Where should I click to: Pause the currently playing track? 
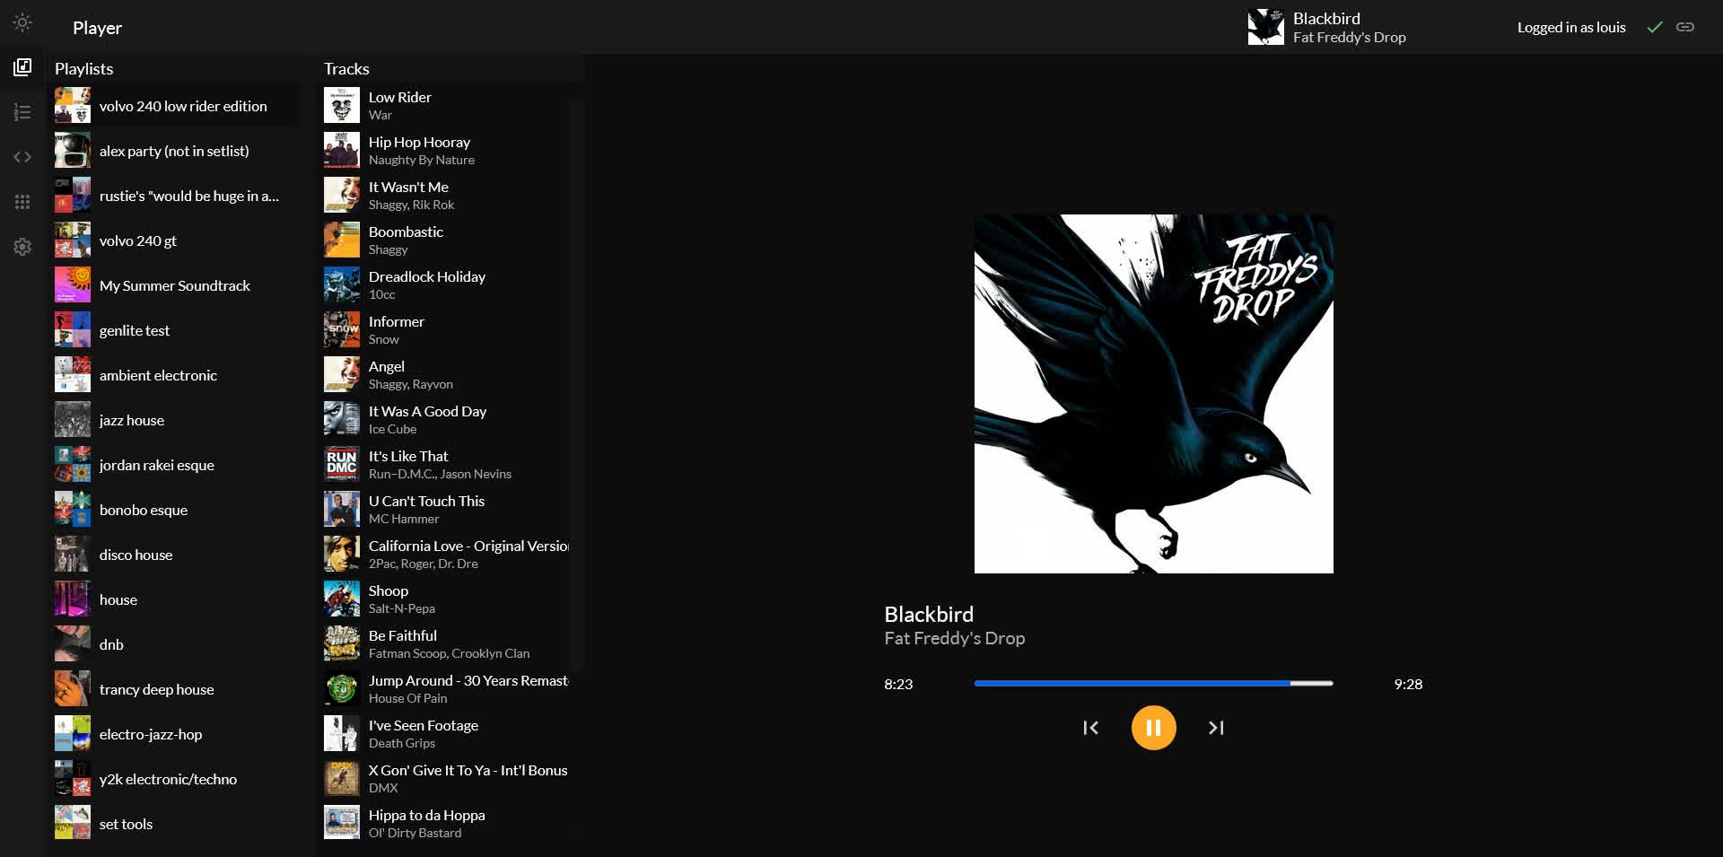click(1153, 728)
